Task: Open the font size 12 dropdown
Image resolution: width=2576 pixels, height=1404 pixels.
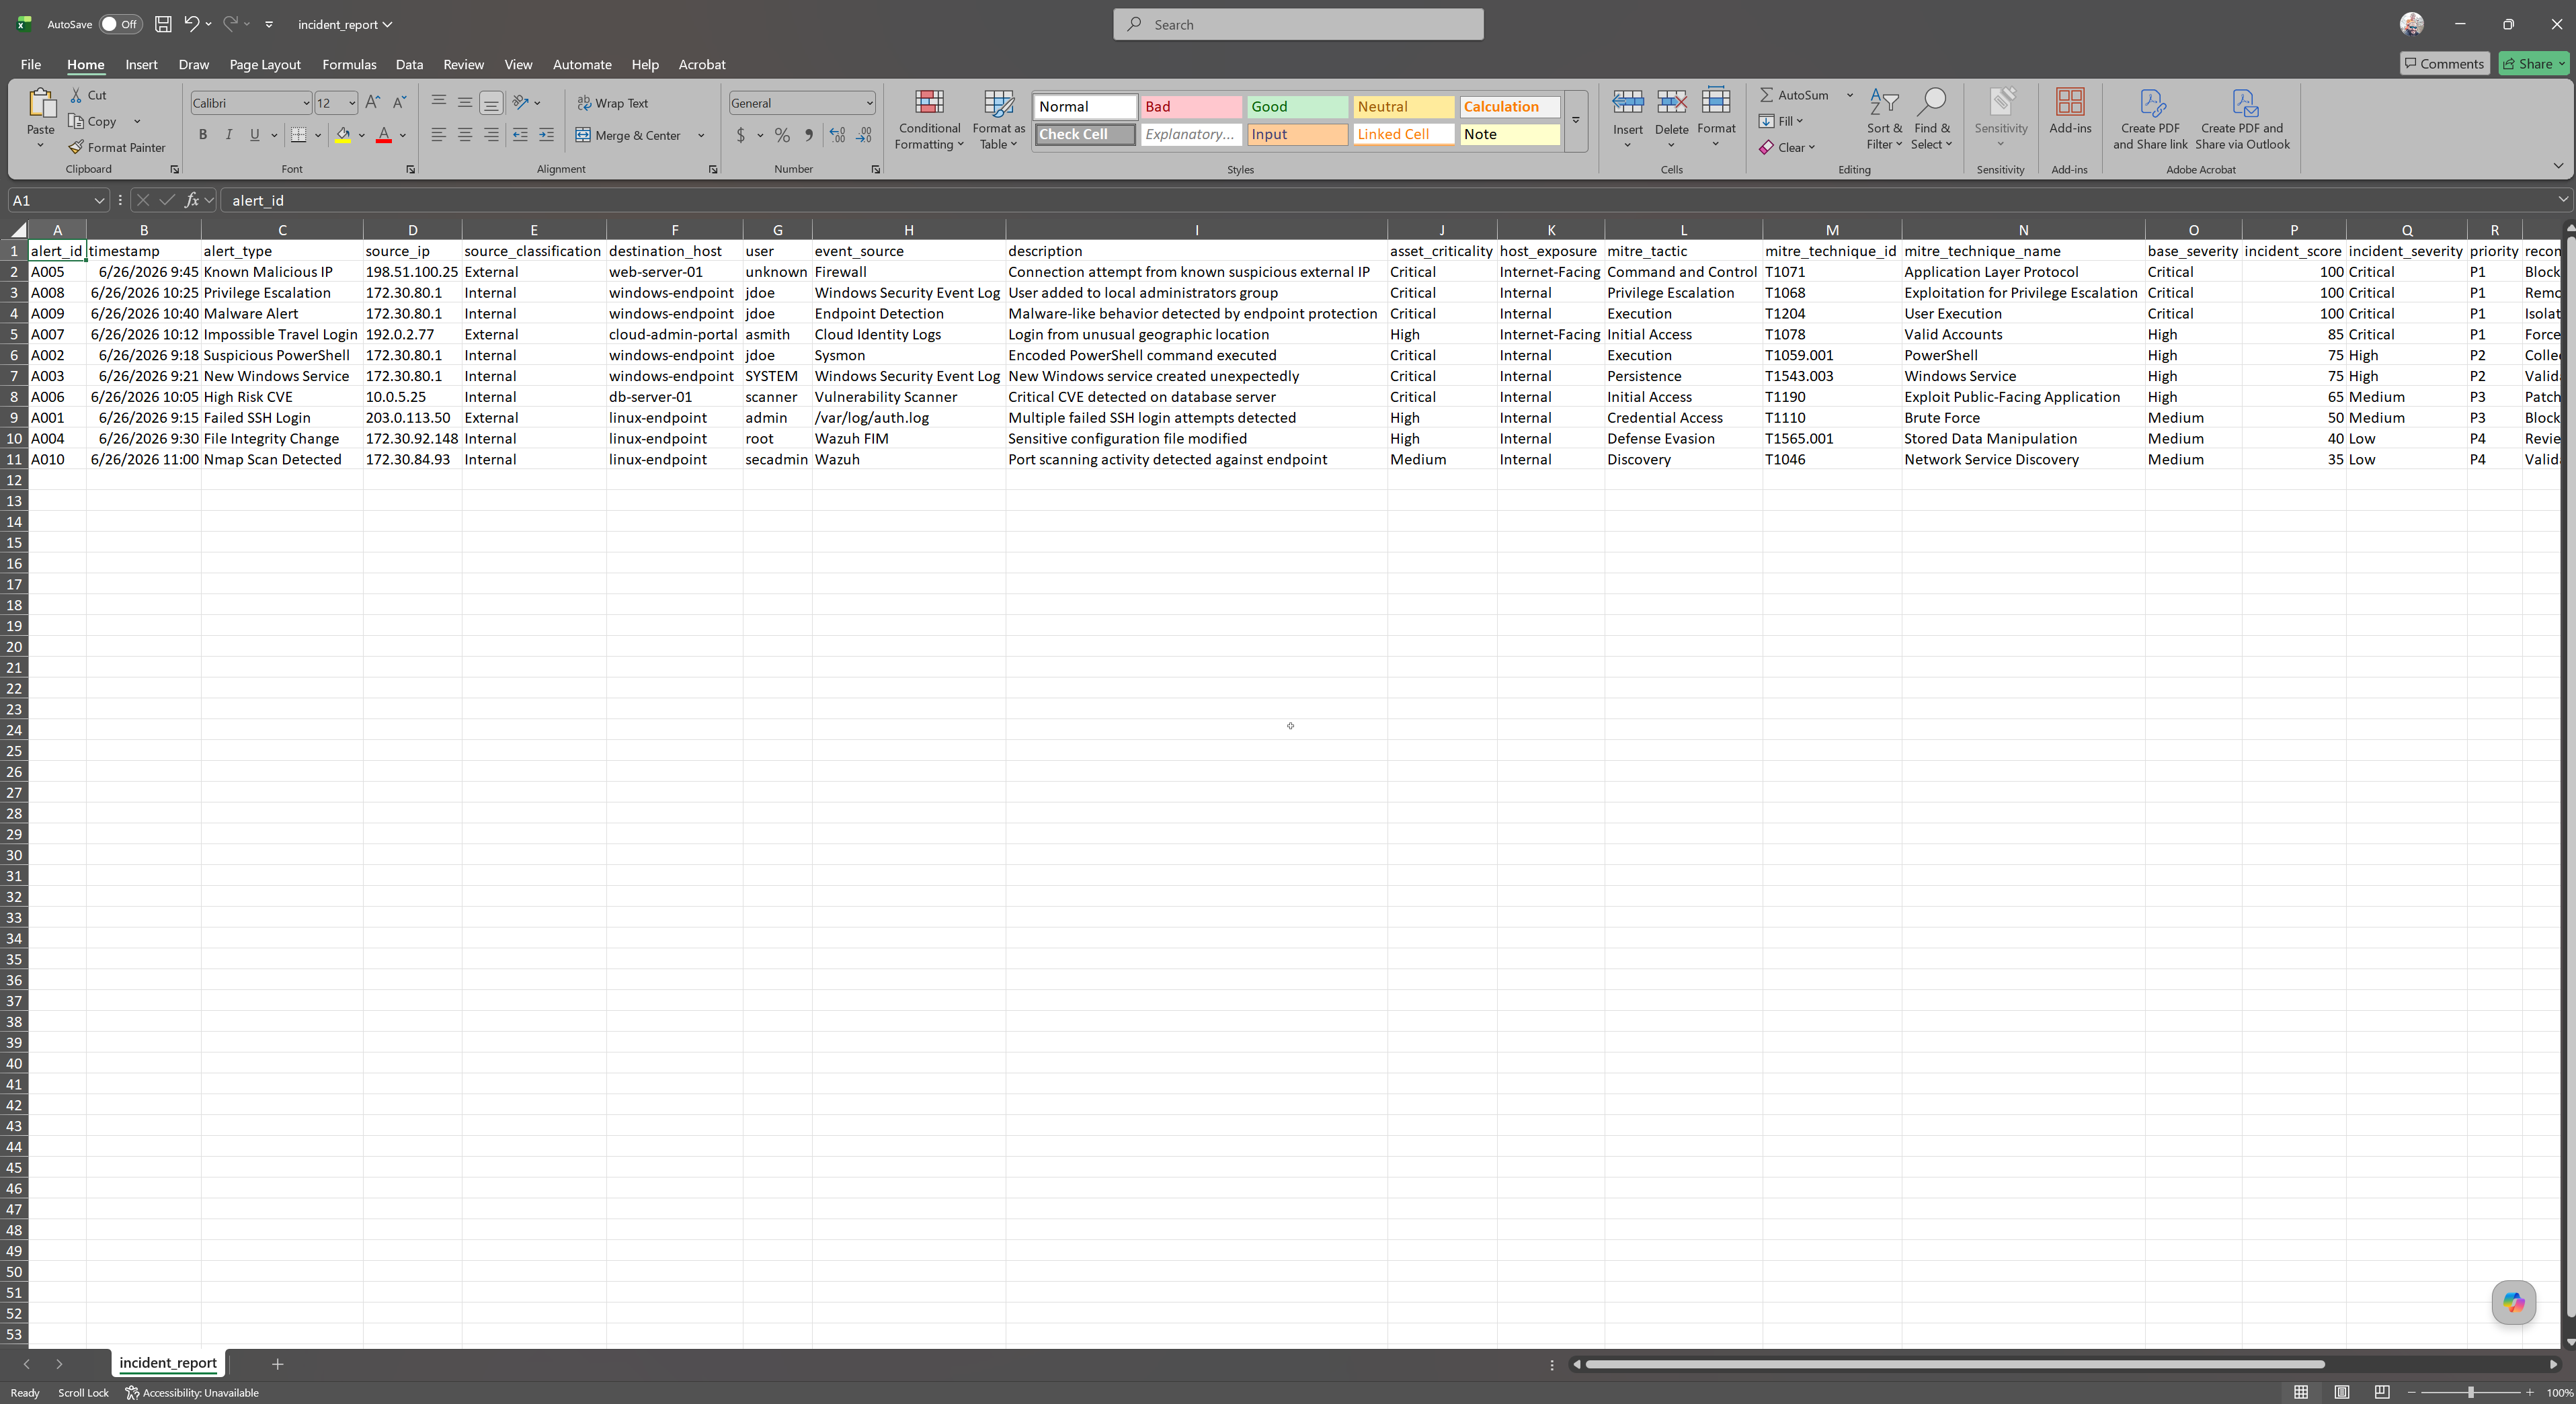Action: point(351,103)
